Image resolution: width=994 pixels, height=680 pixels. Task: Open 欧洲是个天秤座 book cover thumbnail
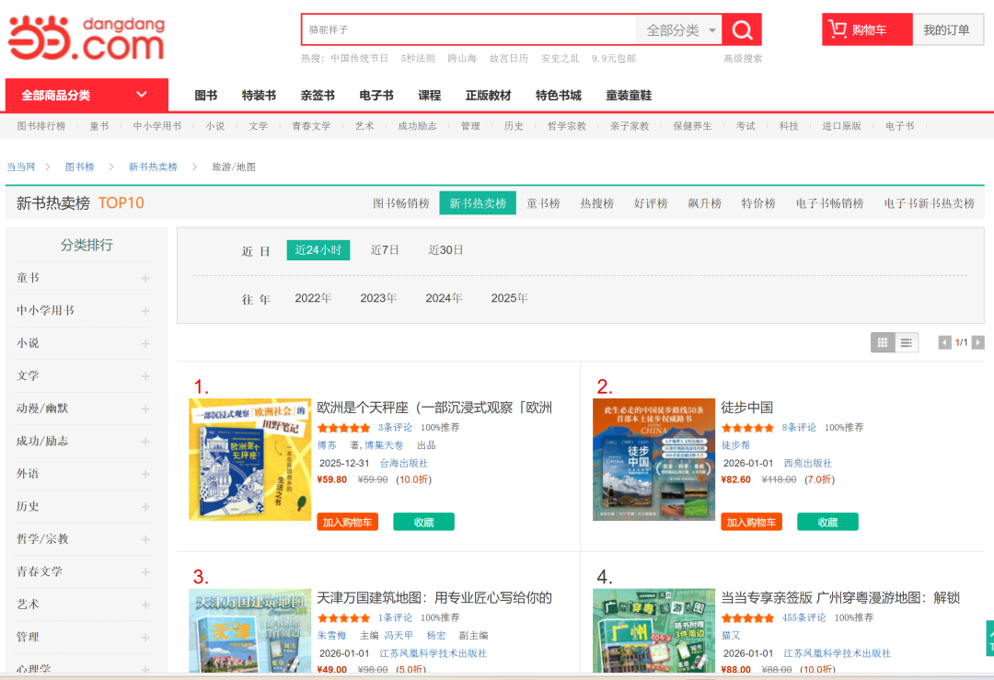pos(250,459)
